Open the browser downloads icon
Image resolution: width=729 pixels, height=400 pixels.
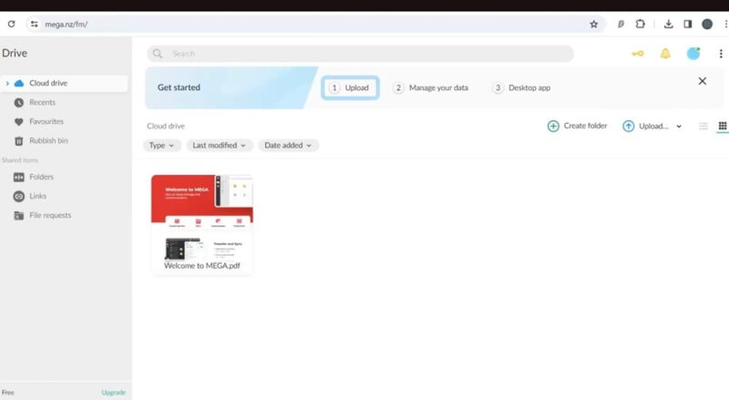pos(668,24)
